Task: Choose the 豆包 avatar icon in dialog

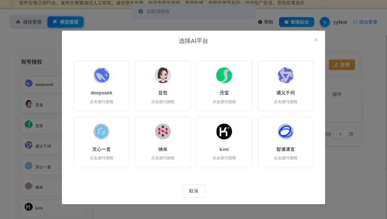Action: 163,75
